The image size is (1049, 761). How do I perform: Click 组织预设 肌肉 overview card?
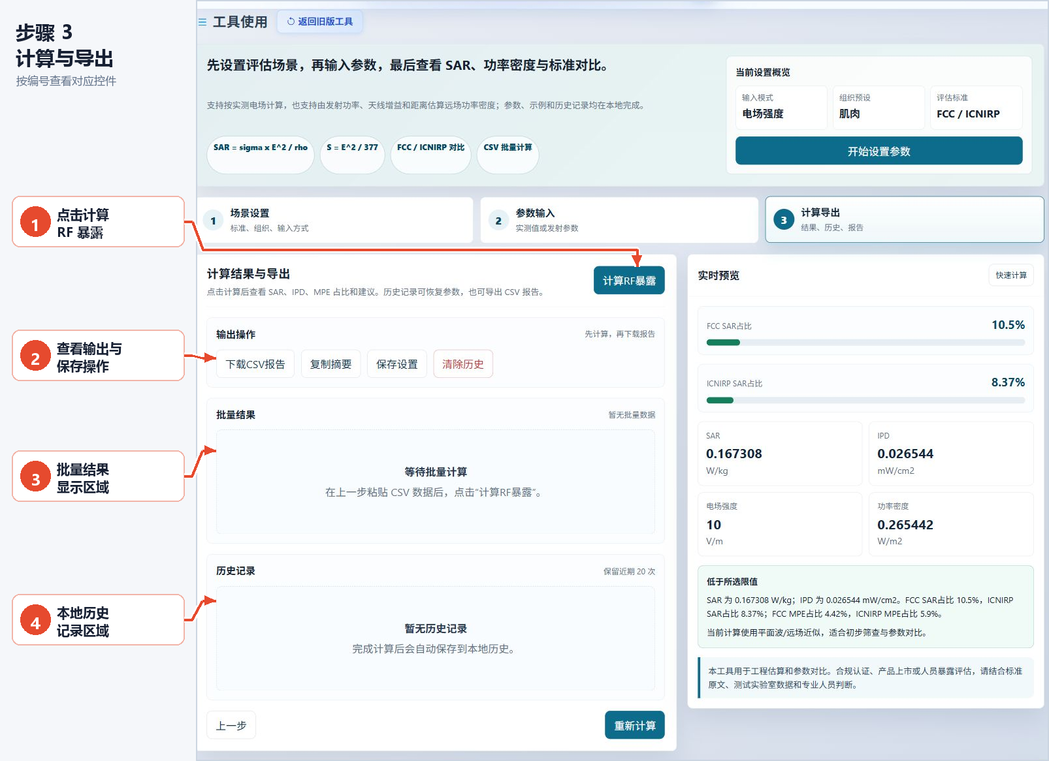879,106
